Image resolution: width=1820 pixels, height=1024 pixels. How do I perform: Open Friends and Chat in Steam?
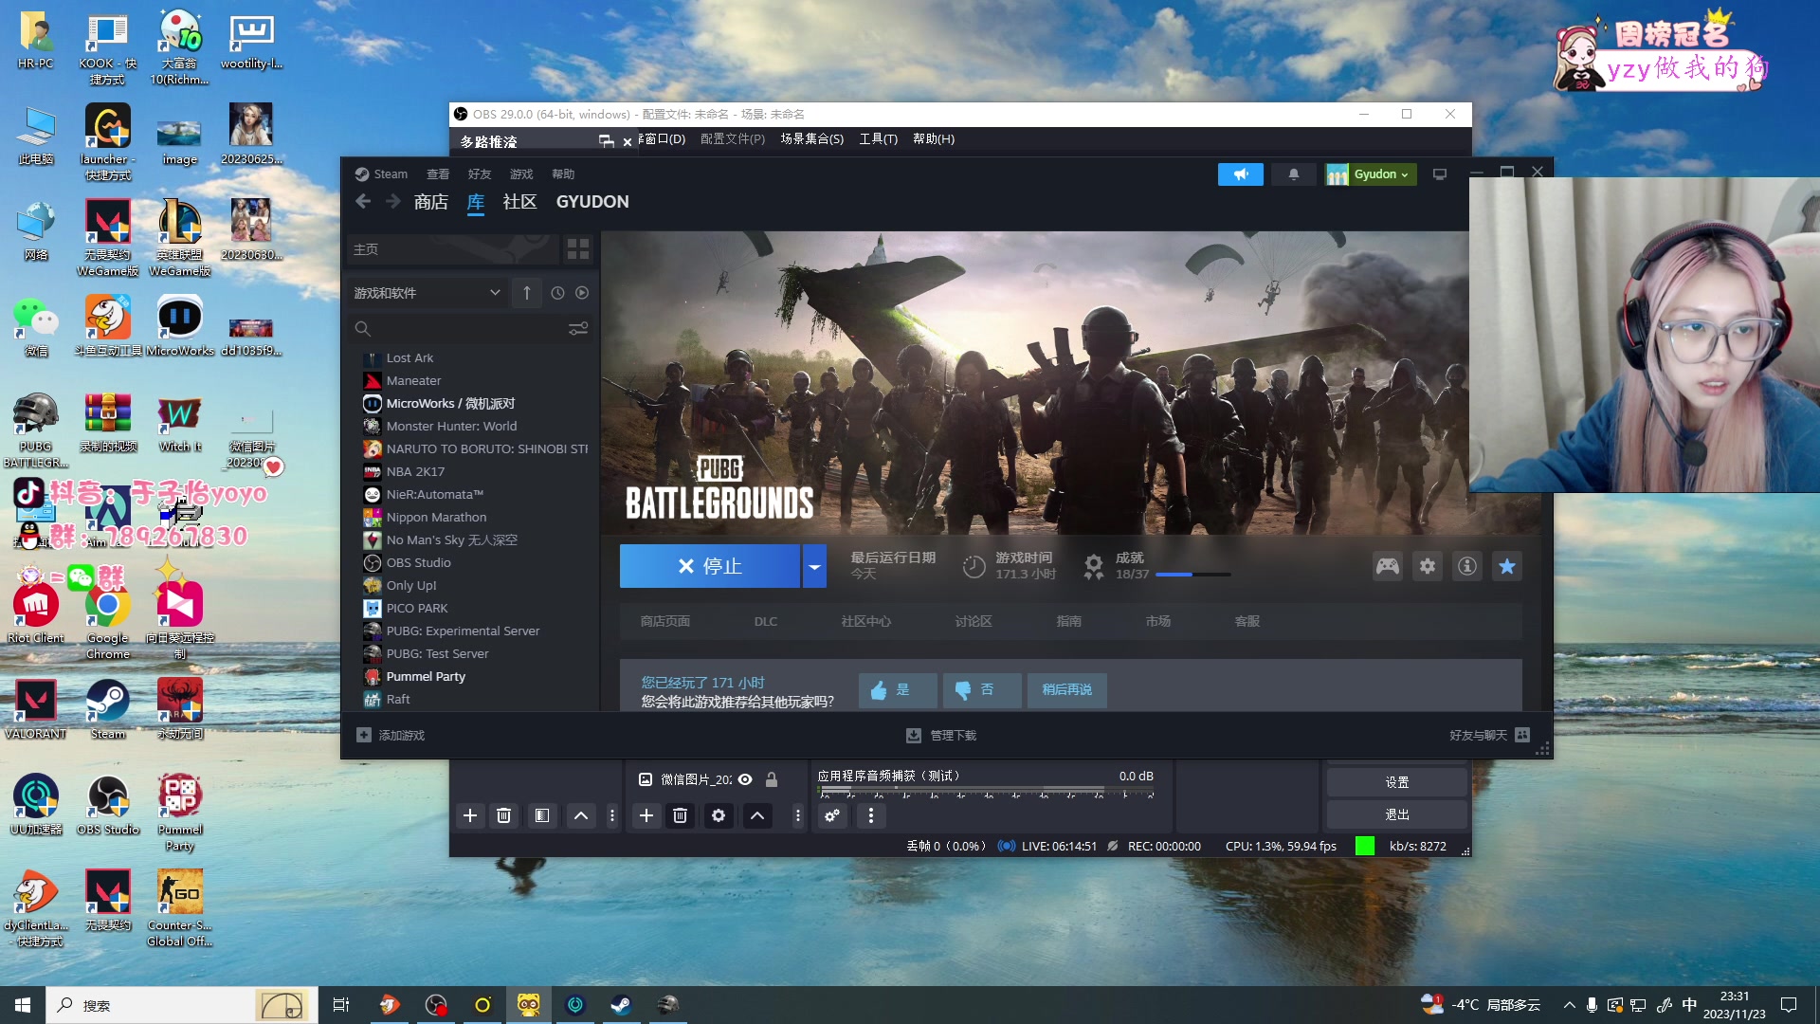1489,735
